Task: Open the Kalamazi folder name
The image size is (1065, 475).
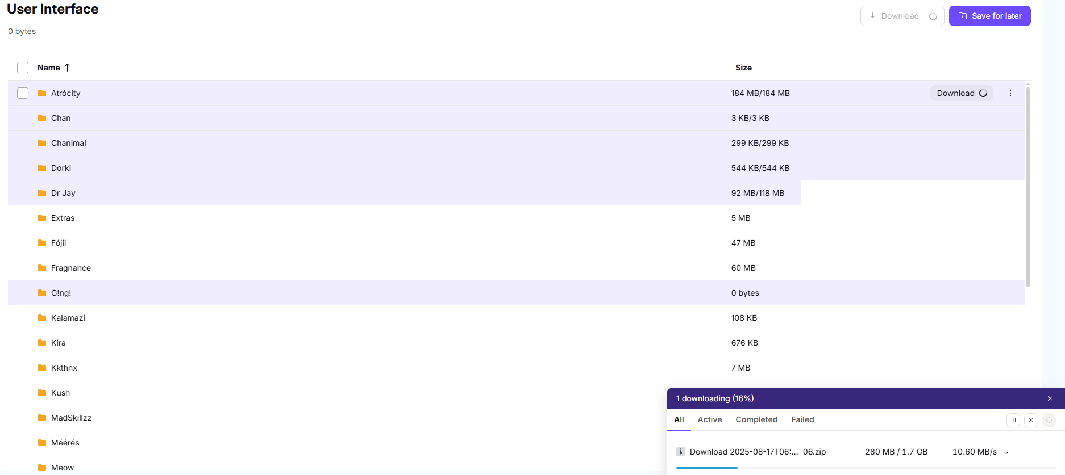Action: pyautogui.click(x=68, y=318)
